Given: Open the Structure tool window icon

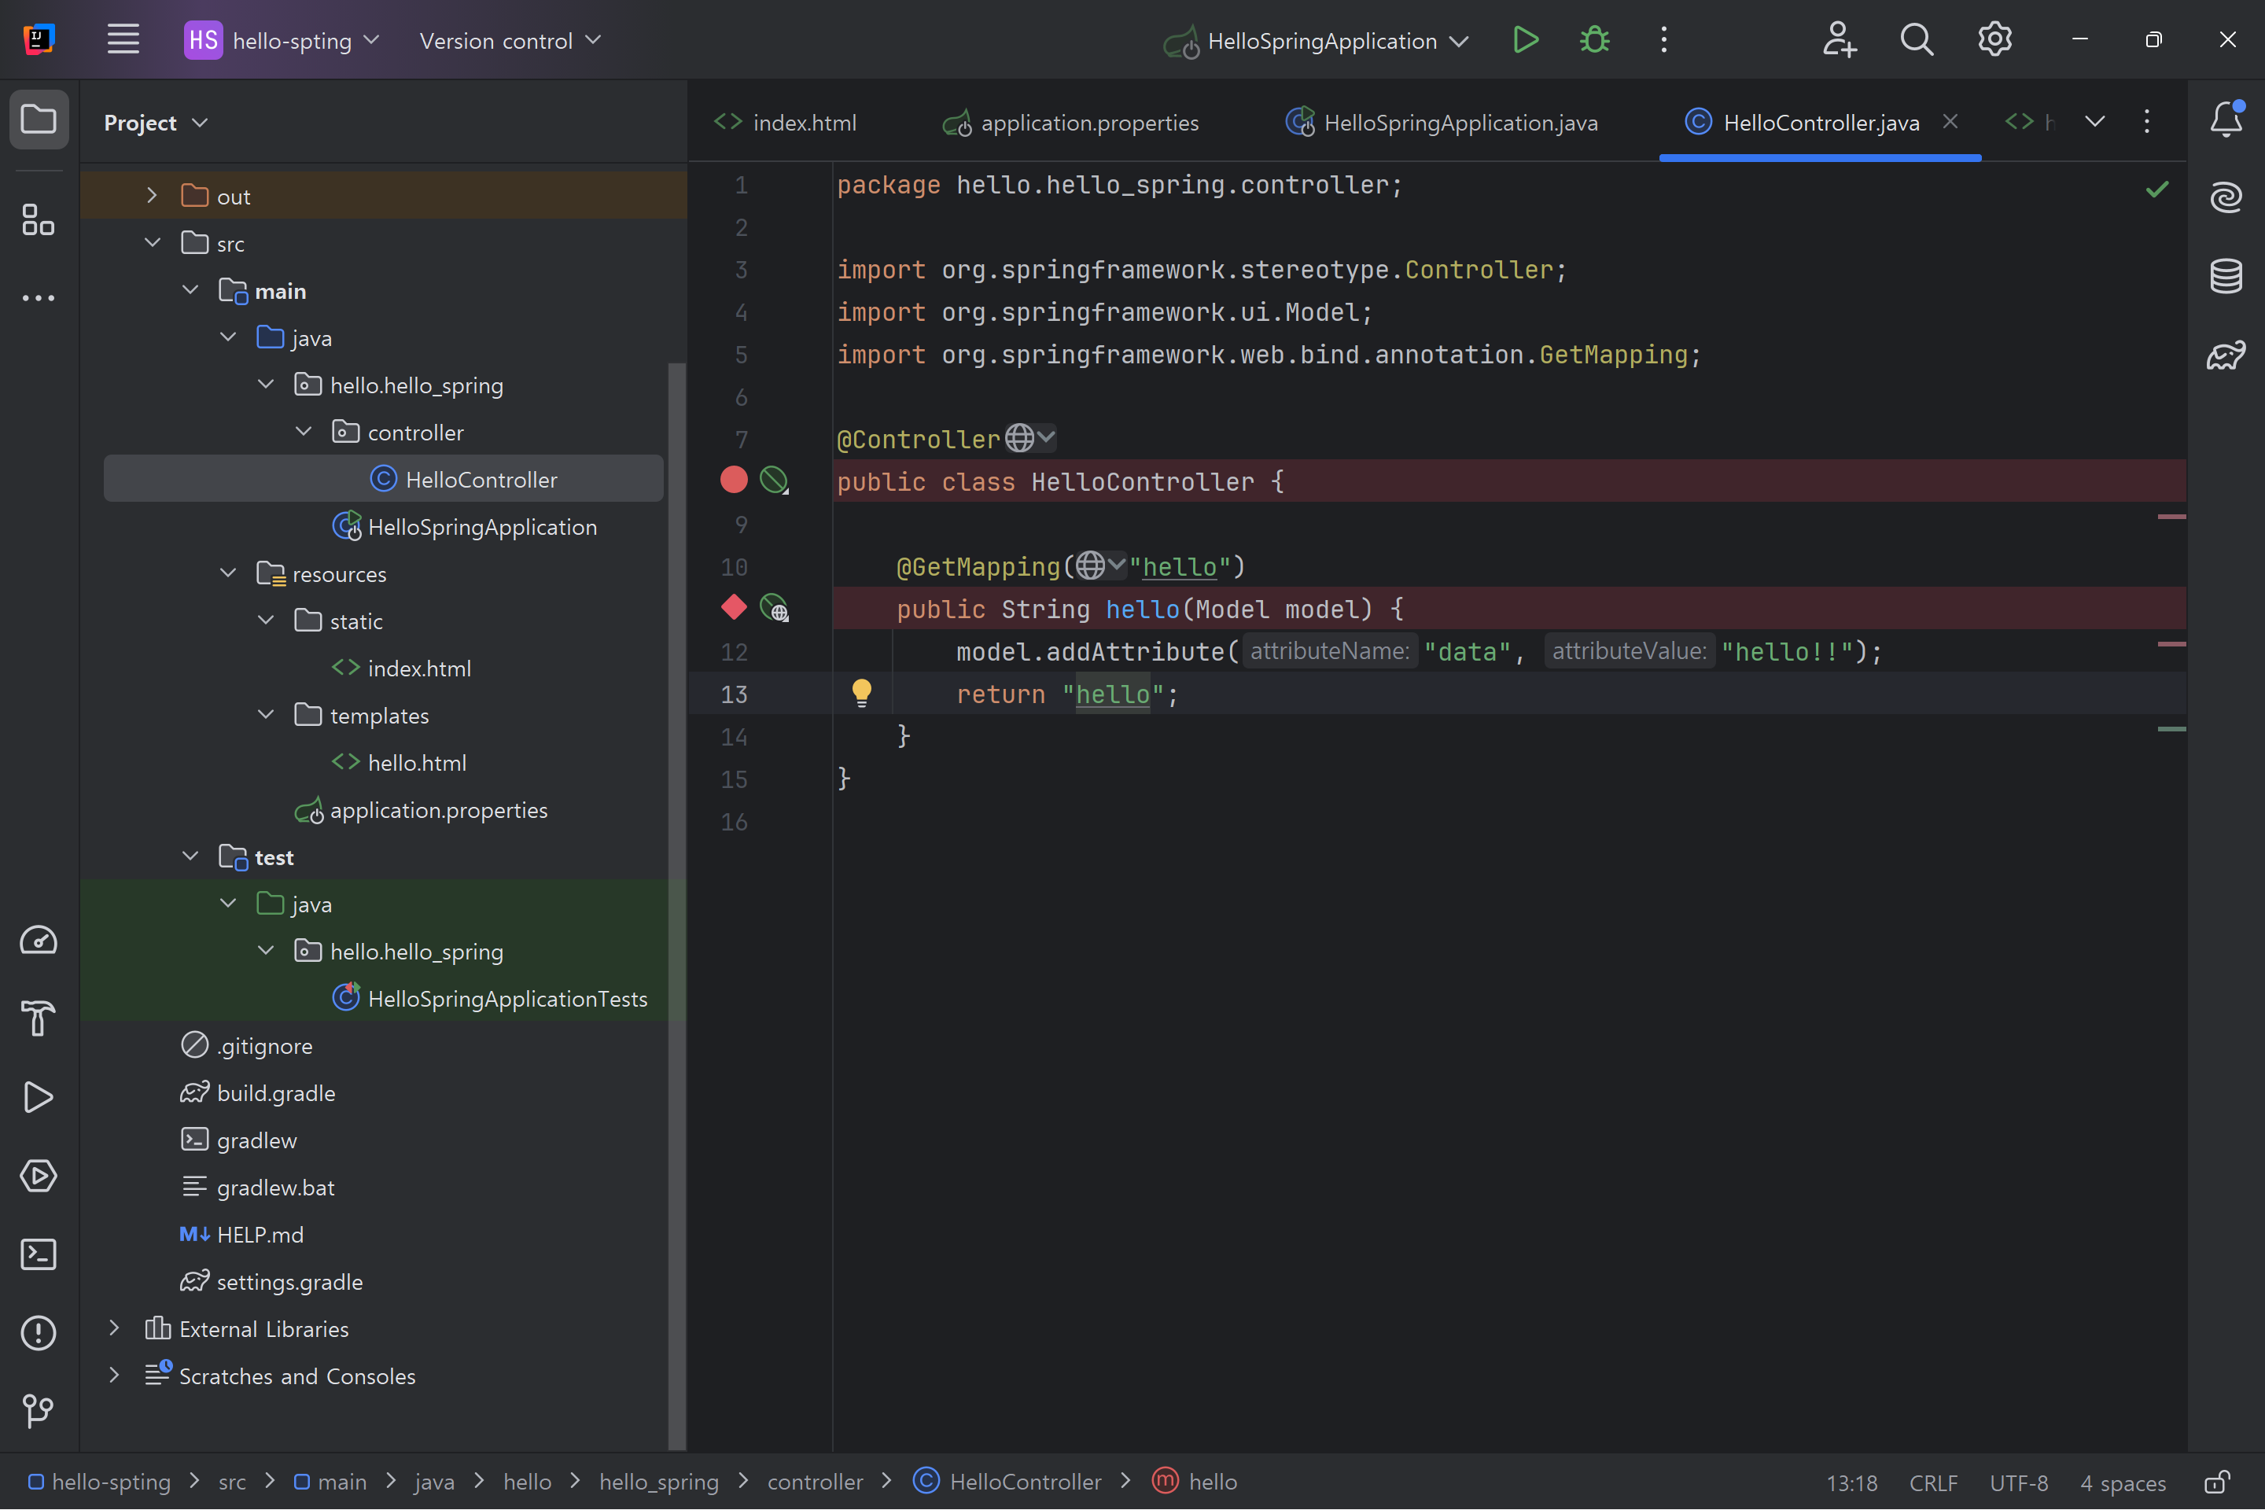Looking at the screenshot, I should pos(39,219).
